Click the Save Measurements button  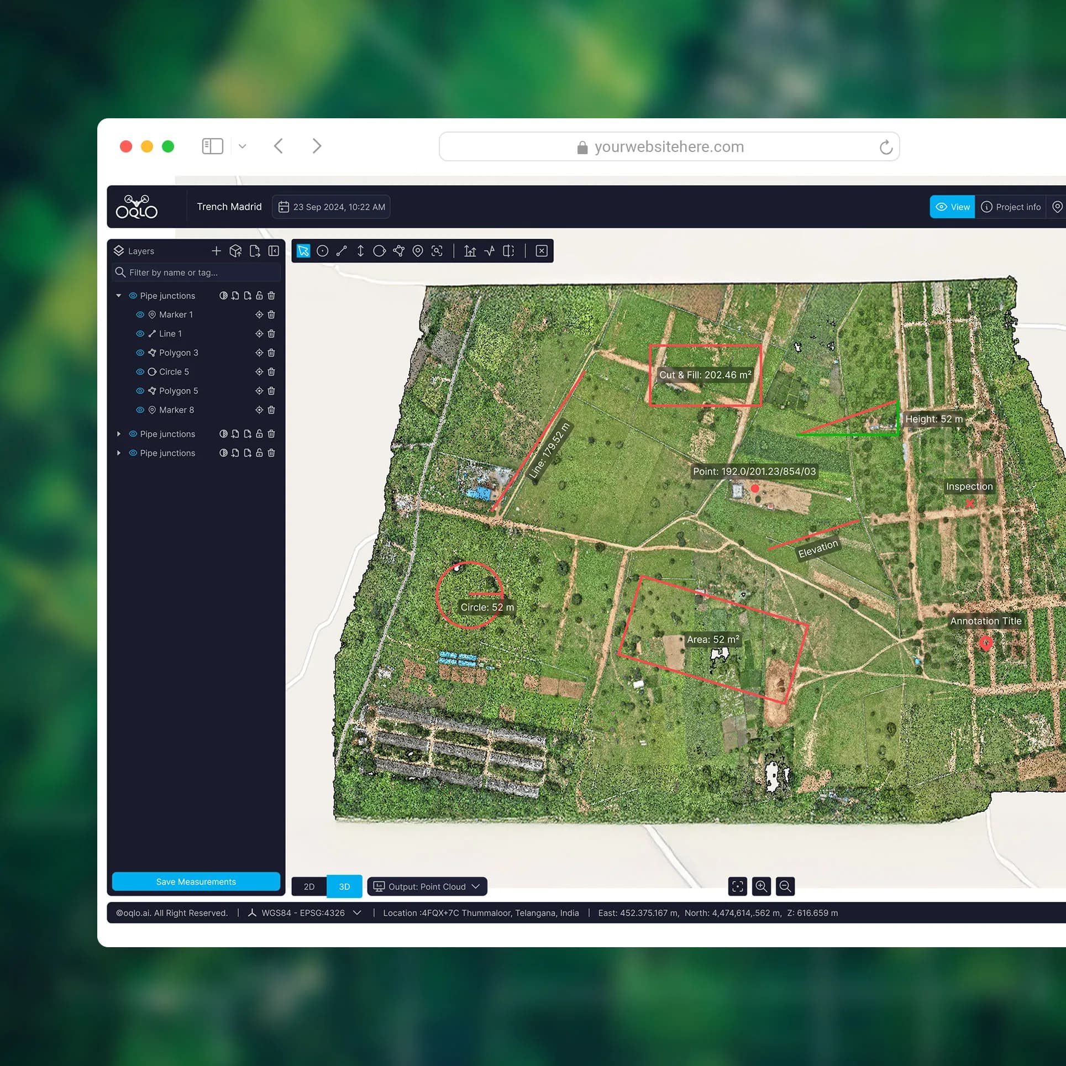point(196,881)
